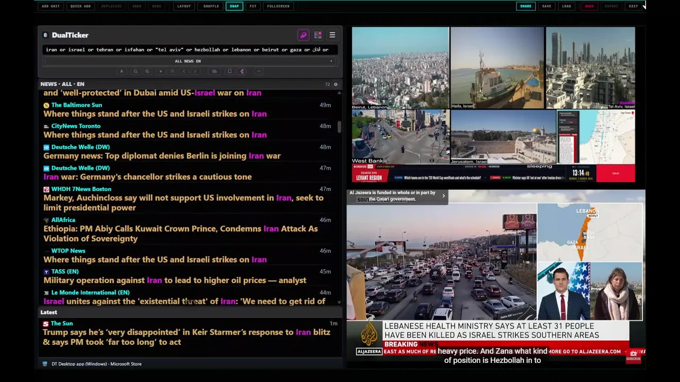This screenshot has height=382, width=680.
Task: Click the 72 news count label
Action: [327, 84]
